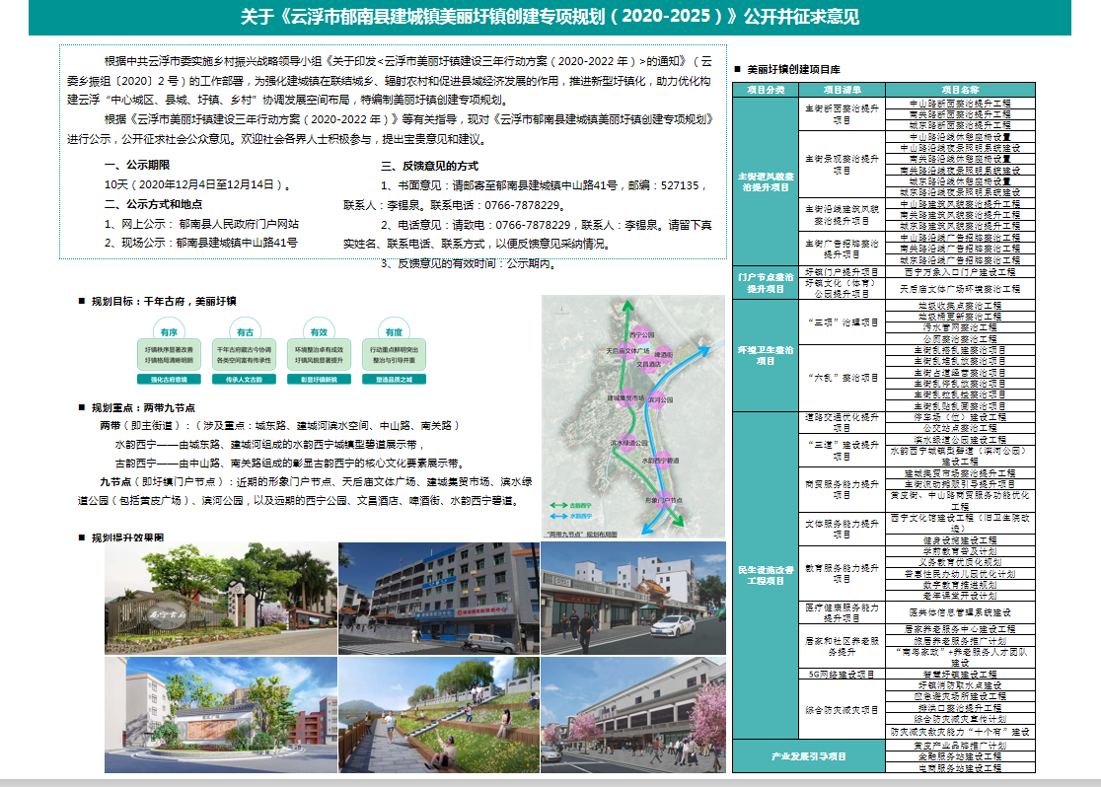Click the 中山路断面整治提升工程 row

[x=960, y=104]
